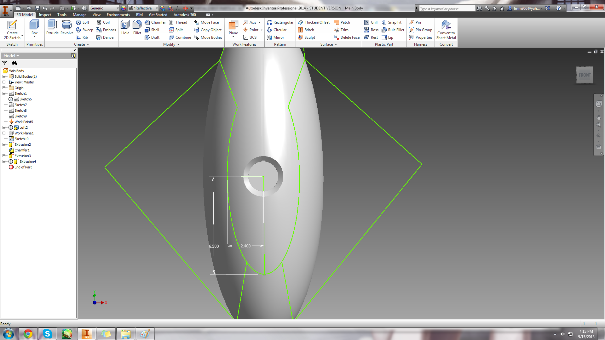Open the model browser help button
The image size is (605, 340).
point(73,56)
